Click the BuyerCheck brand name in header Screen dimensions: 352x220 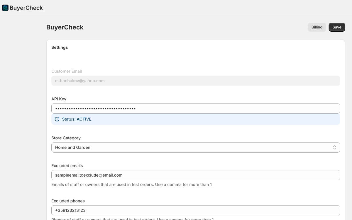tap(26, 8)
